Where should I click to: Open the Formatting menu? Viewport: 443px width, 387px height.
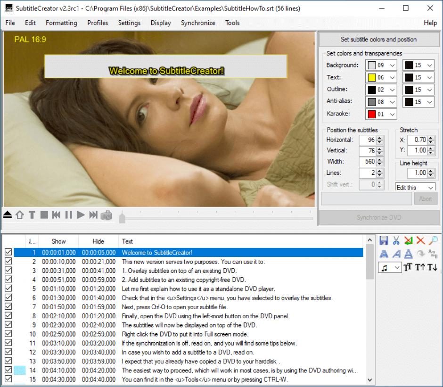[x=61, y=23]
